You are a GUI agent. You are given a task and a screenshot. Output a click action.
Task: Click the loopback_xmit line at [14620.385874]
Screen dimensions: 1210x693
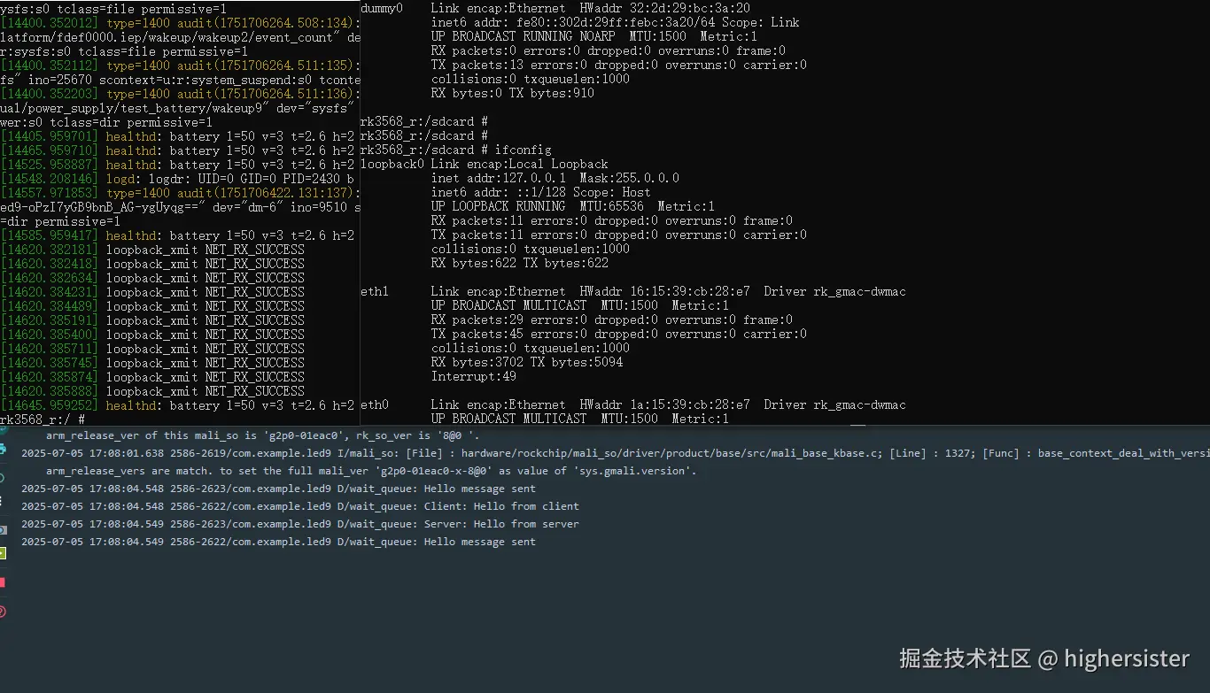[152, 377]
